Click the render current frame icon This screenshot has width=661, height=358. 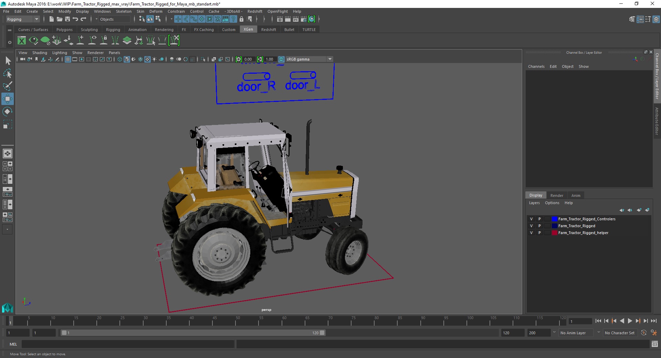288,19
